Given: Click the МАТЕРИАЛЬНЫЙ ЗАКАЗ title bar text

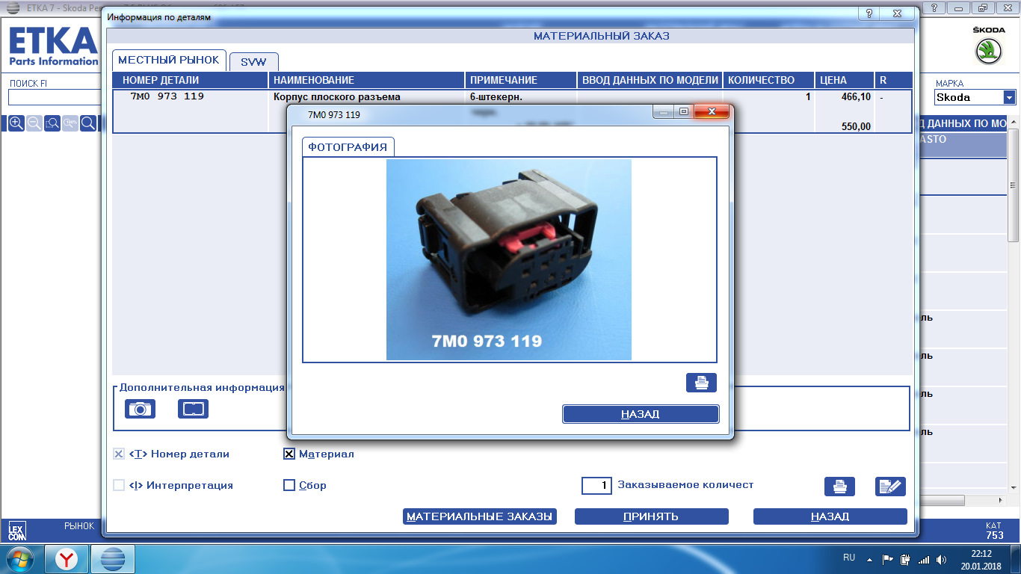Looking at the screenshot, I should pyautogui.click(x=601, y=36).
